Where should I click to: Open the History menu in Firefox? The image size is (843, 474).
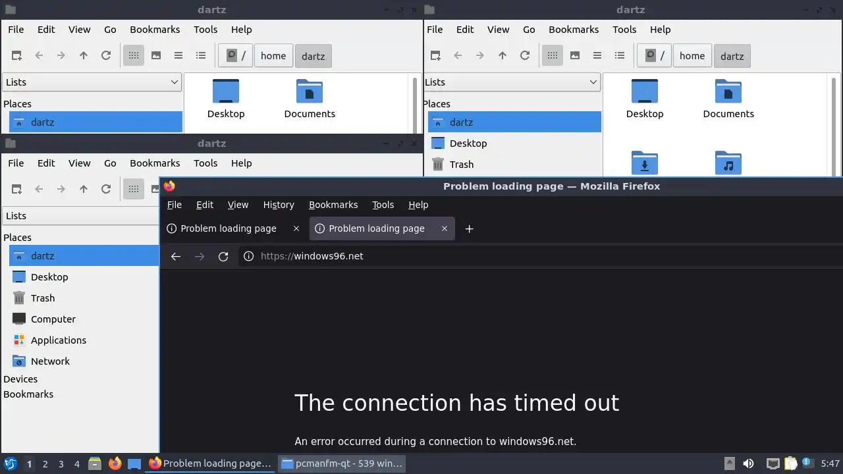(279, 205)
